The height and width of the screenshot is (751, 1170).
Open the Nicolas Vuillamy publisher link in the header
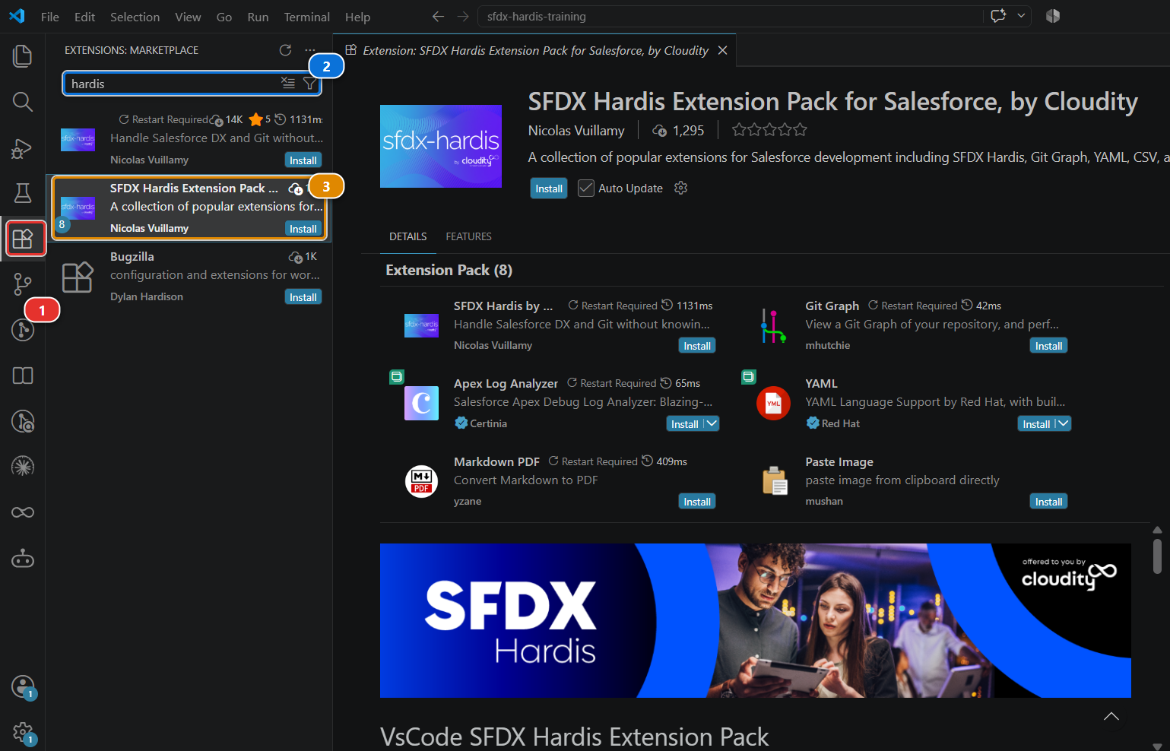point(576,131)
